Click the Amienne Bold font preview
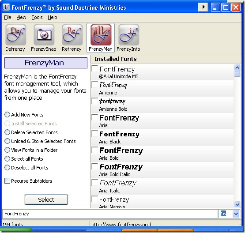245x233 pixels. [112, 101]
